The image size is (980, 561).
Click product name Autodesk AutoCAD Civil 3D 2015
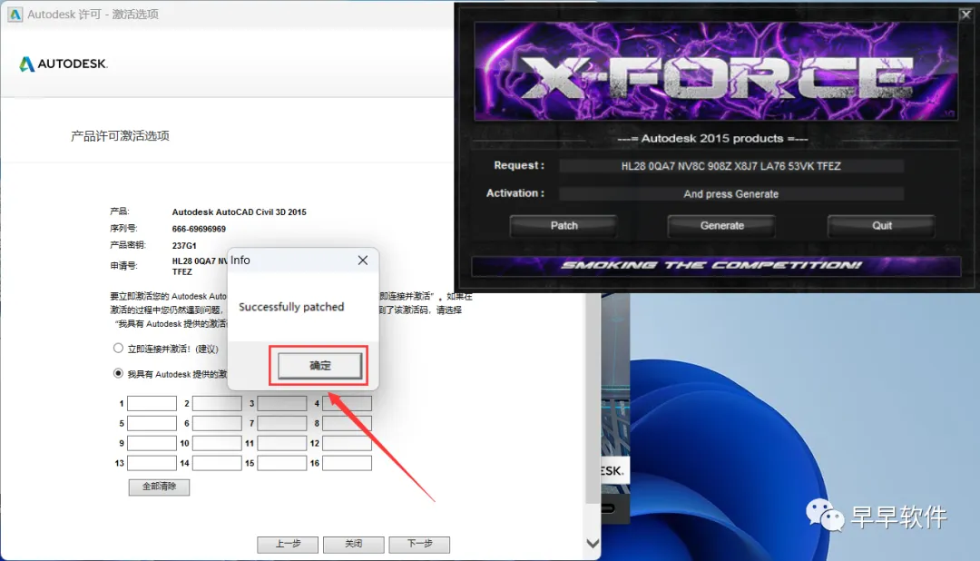240,212
